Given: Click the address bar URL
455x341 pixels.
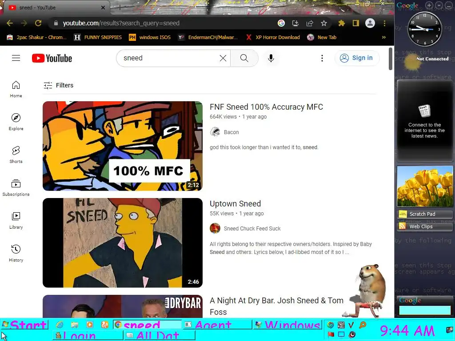Looking at the screenshot, I should tap(121, 23).
